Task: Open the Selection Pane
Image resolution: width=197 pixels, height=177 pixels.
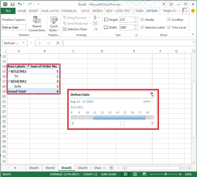Action: [75, 29]
